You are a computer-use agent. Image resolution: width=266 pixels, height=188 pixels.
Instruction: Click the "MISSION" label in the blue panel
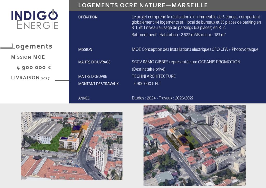pos(85,50)
